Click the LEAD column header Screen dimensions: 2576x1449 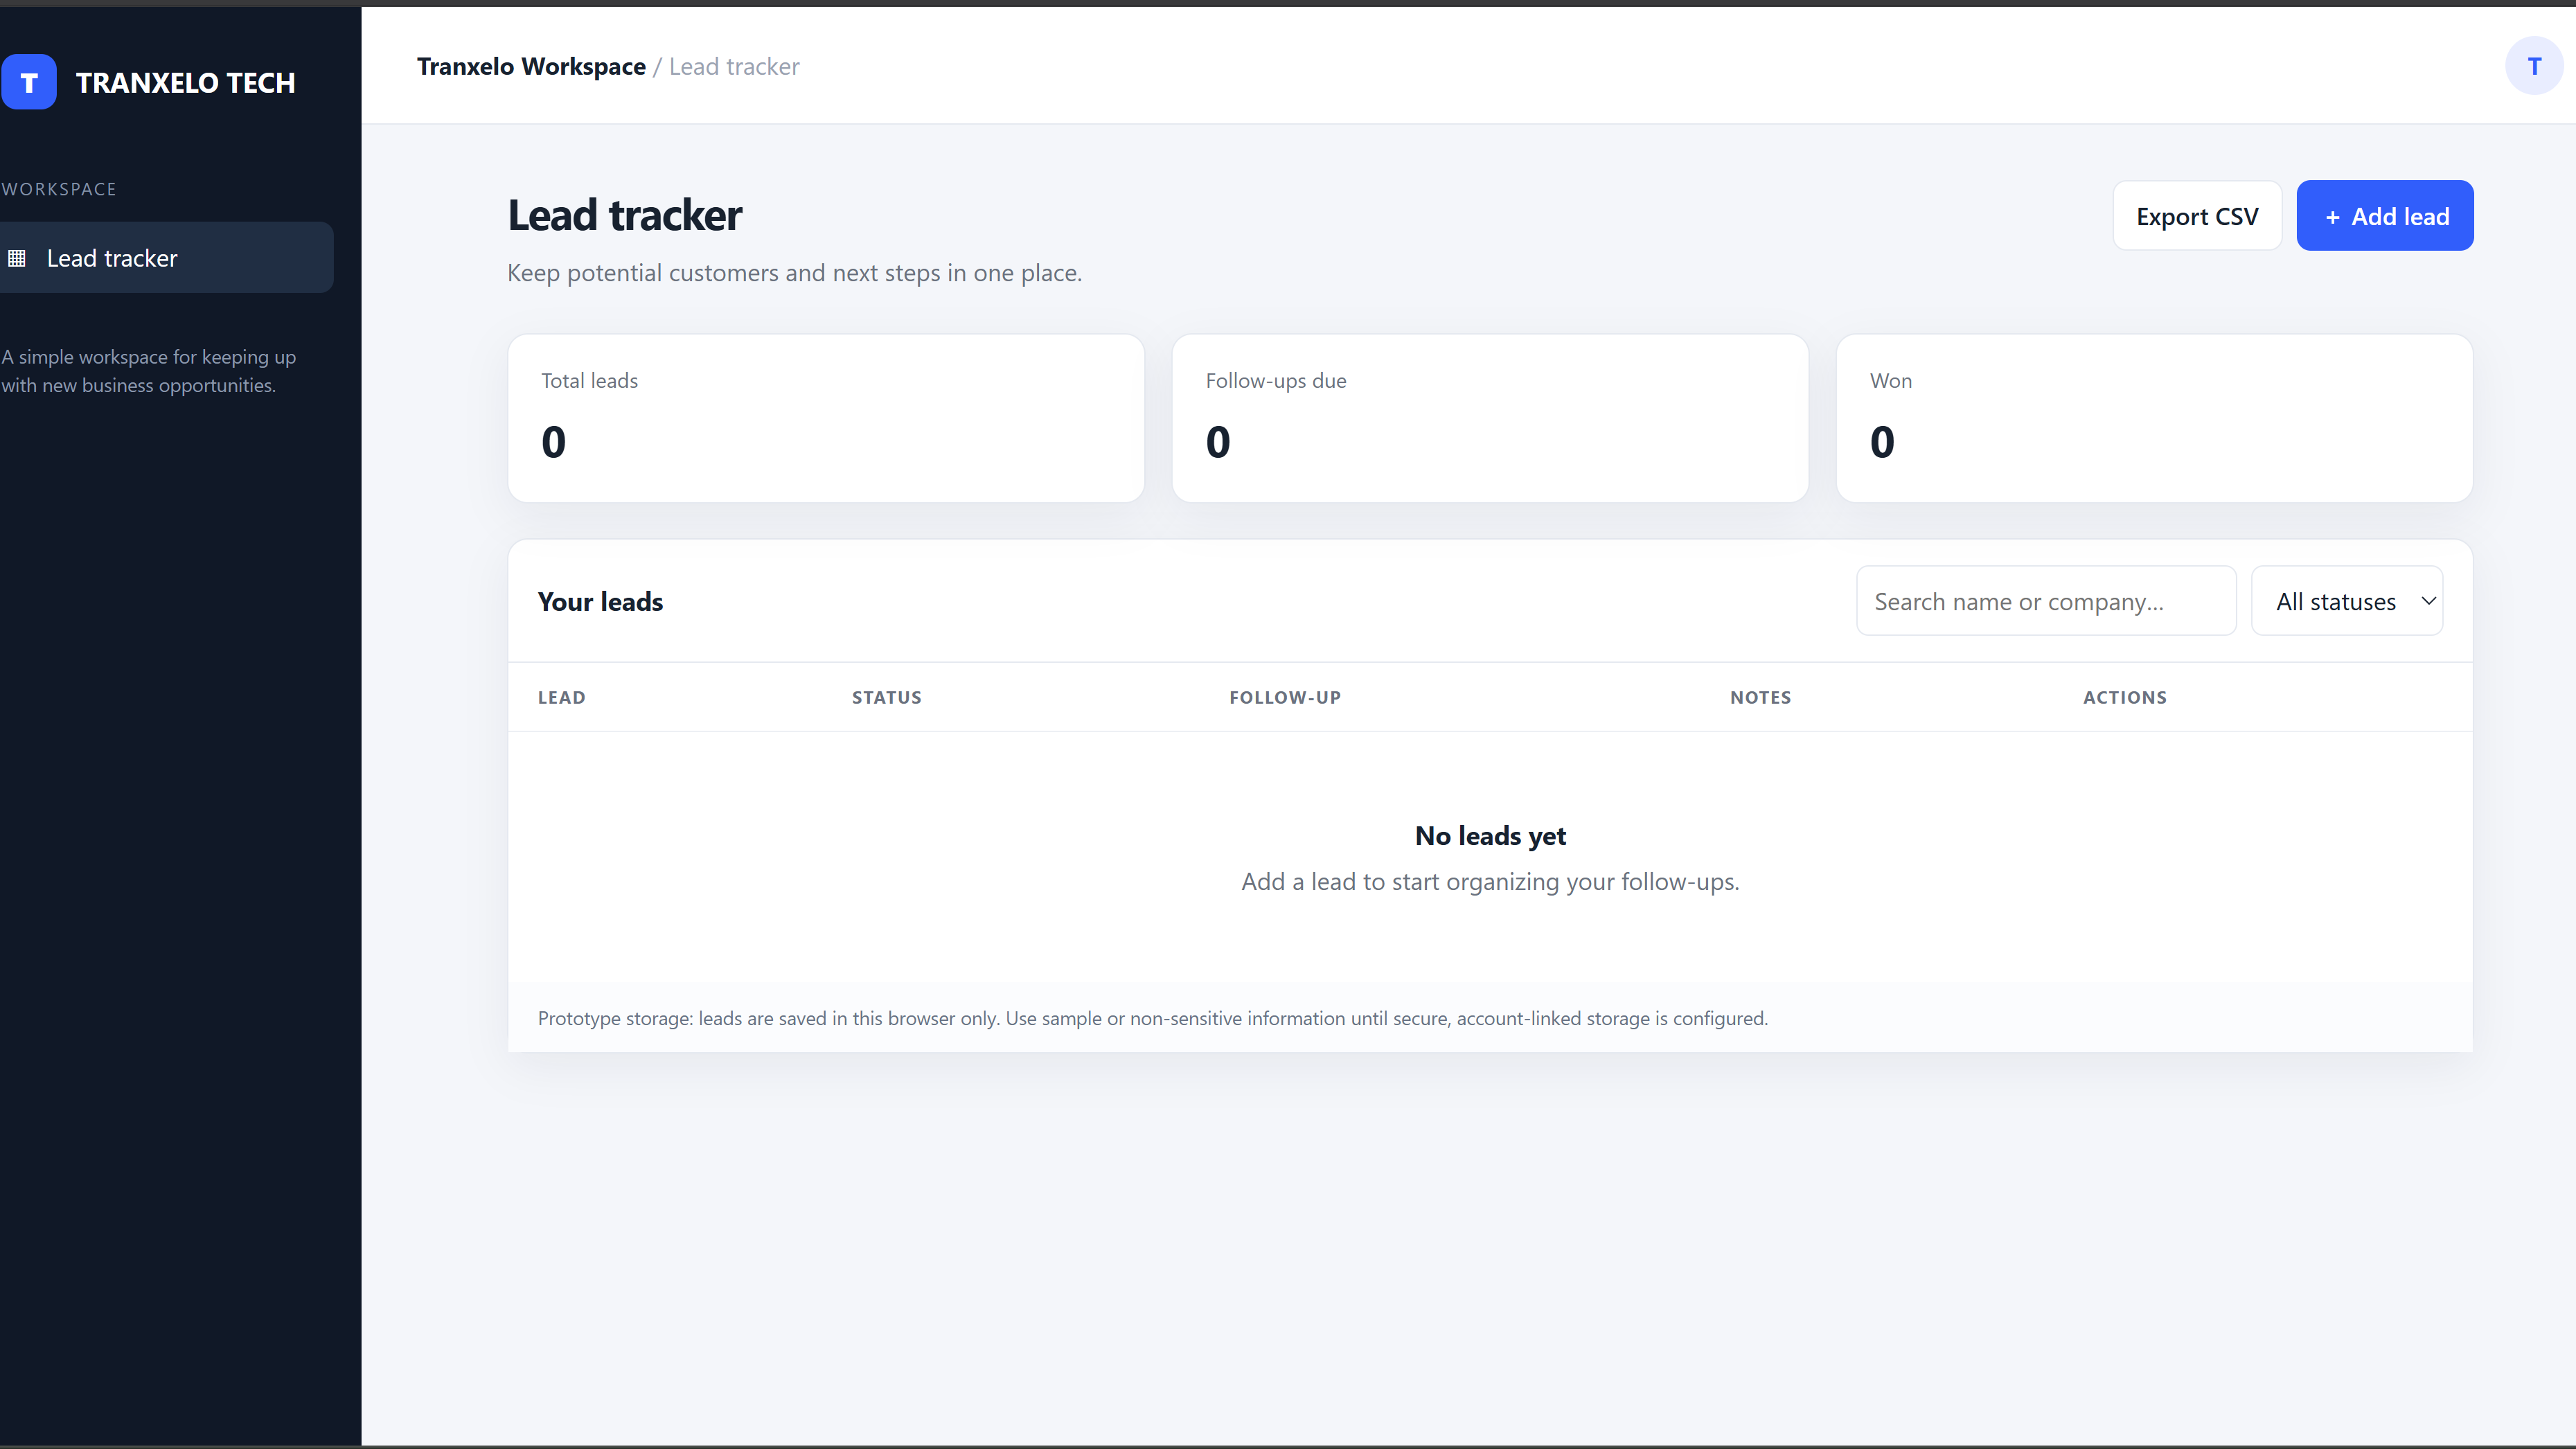pyautogui.click(x=562, y=698)
